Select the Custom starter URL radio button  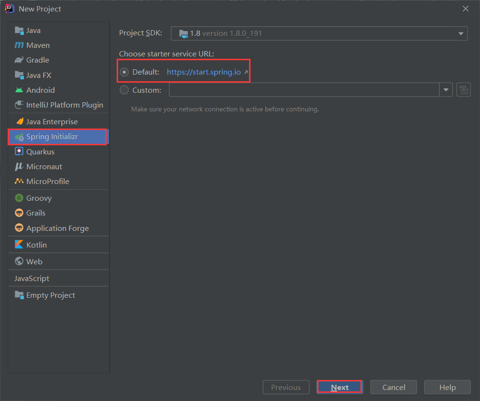124,90
